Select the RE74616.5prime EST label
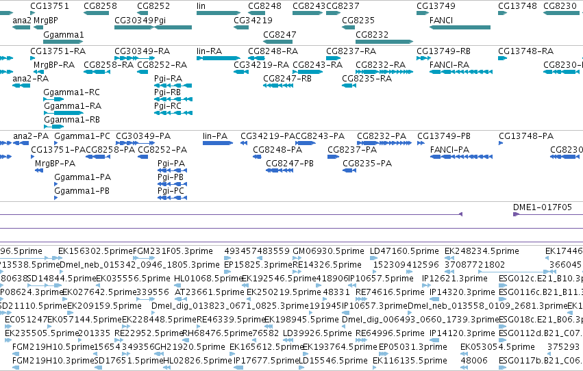583x371 pixels. point(390,292)
